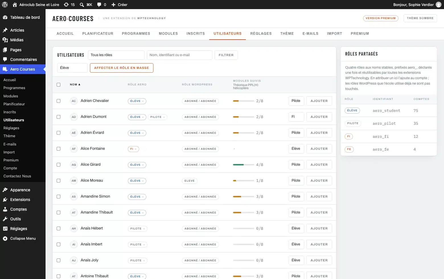Image resolution: width=444 pixels, height=279 pixels.
Task: Click Alice Girard's 4/8 modules progress bar
Action: tap(244, 165)
